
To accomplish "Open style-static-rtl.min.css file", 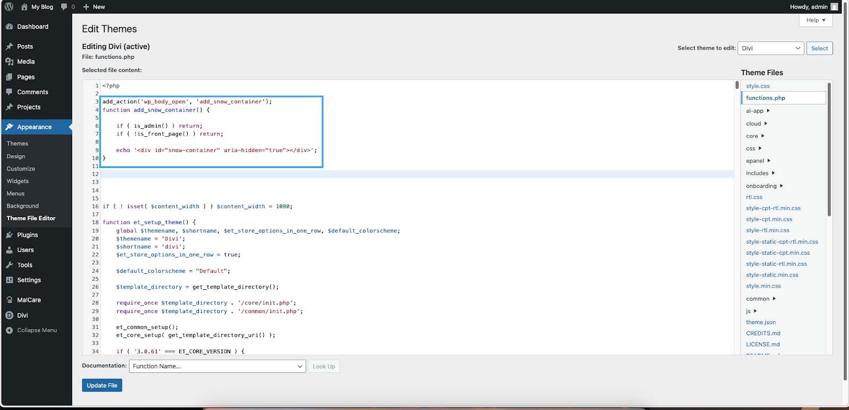I will (776, 264).
